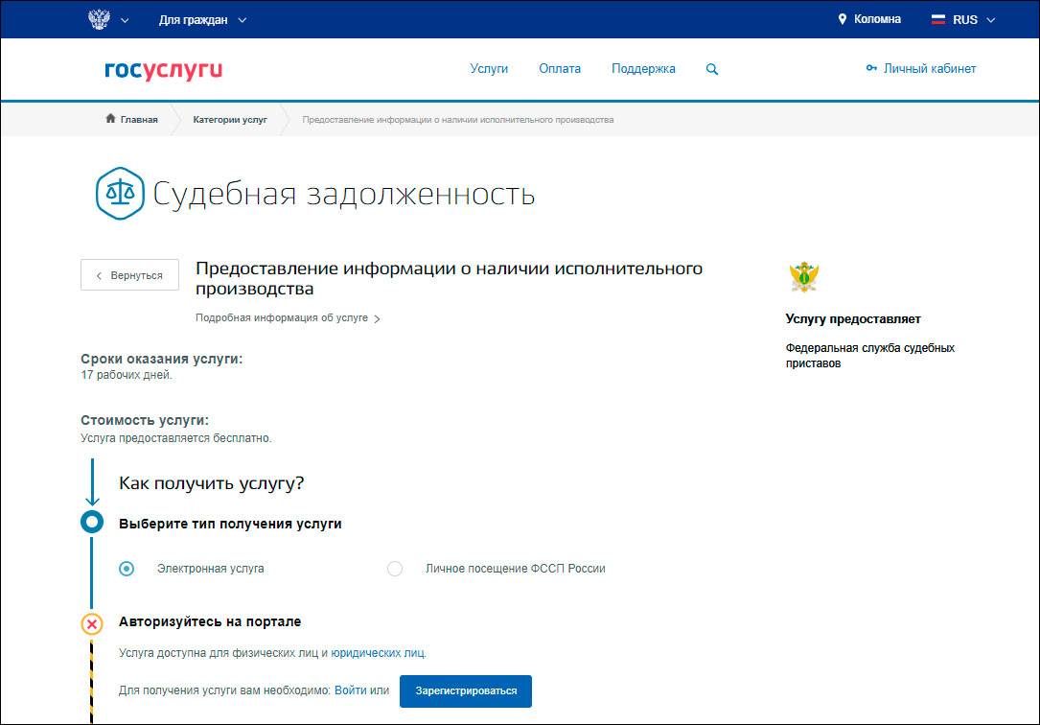1040x725 pixels.
Task: Click Услуга предоставляется бесплатно text
Action: tap(175, 438)
